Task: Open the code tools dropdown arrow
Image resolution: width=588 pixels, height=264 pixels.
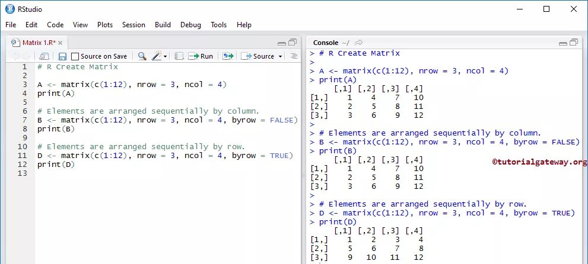Action: [165, 57]
